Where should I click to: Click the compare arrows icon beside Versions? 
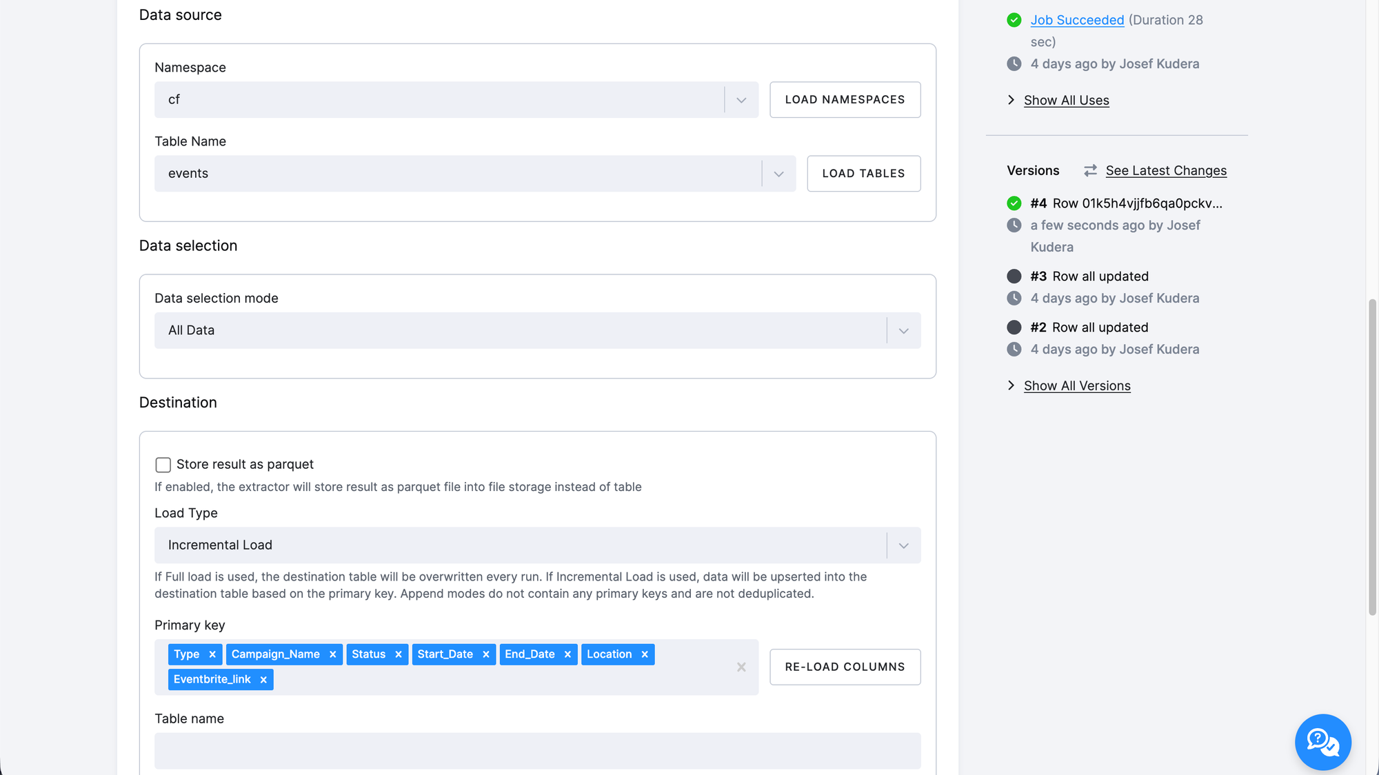click(x=1090, y=170)
